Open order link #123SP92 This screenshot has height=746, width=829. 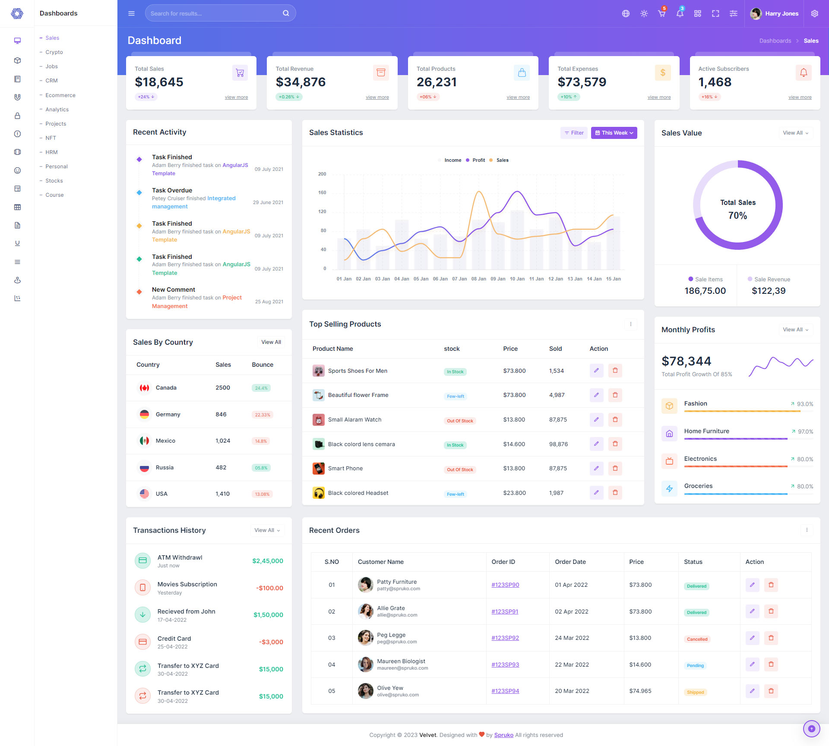coord(505,638)
